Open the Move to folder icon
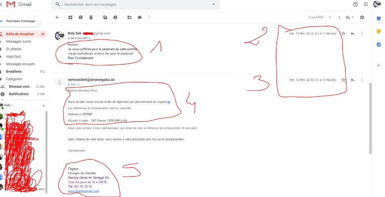This screenshot has height=197, width=385. [x=129, y=17]
